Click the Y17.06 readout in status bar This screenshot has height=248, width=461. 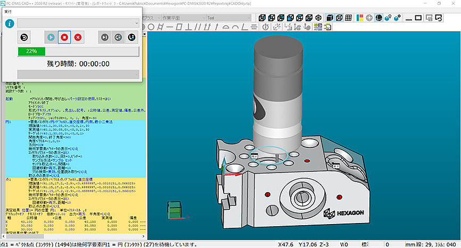pyautogui.click(x=308, y=244)
